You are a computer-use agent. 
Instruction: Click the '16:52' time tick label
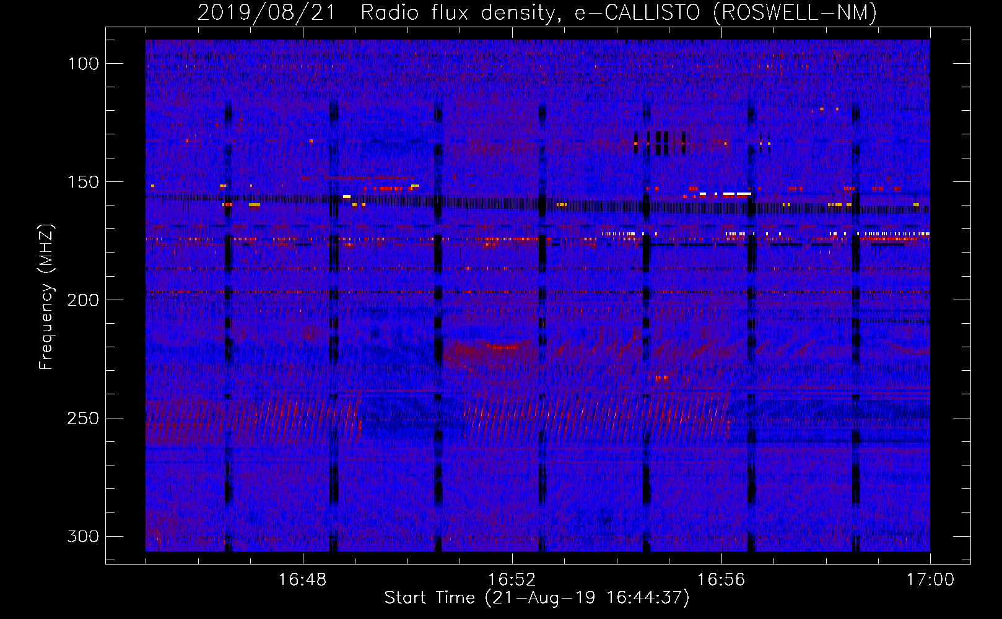(x=512, y=580)
